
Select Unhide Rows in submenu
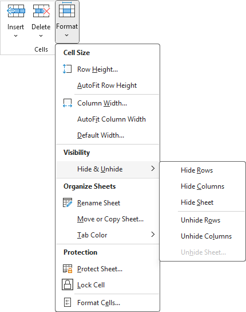201,220
